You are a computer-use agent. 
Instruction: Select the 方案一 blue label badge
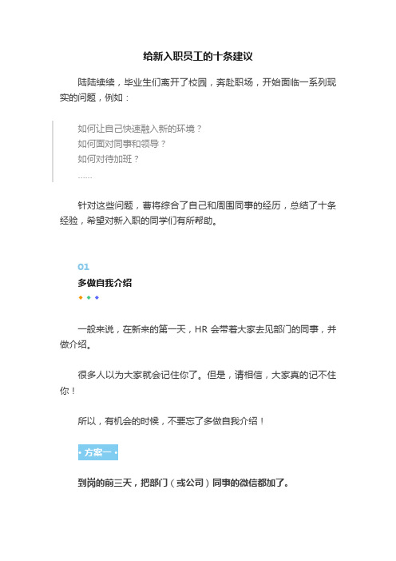coord(98,452)
